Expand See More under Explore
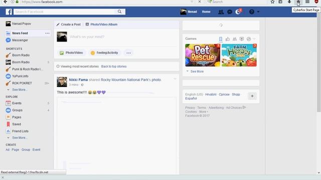The width and height of the screenshot is (321, 180). click(20, 138)
